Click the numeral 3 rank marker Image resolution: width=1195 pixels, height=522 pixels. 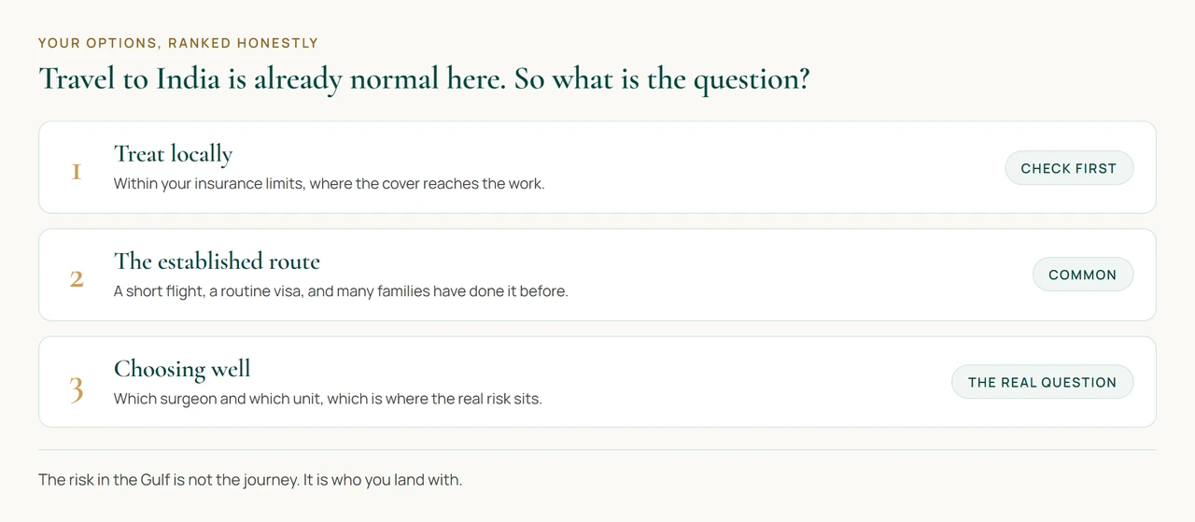[77, 388]
